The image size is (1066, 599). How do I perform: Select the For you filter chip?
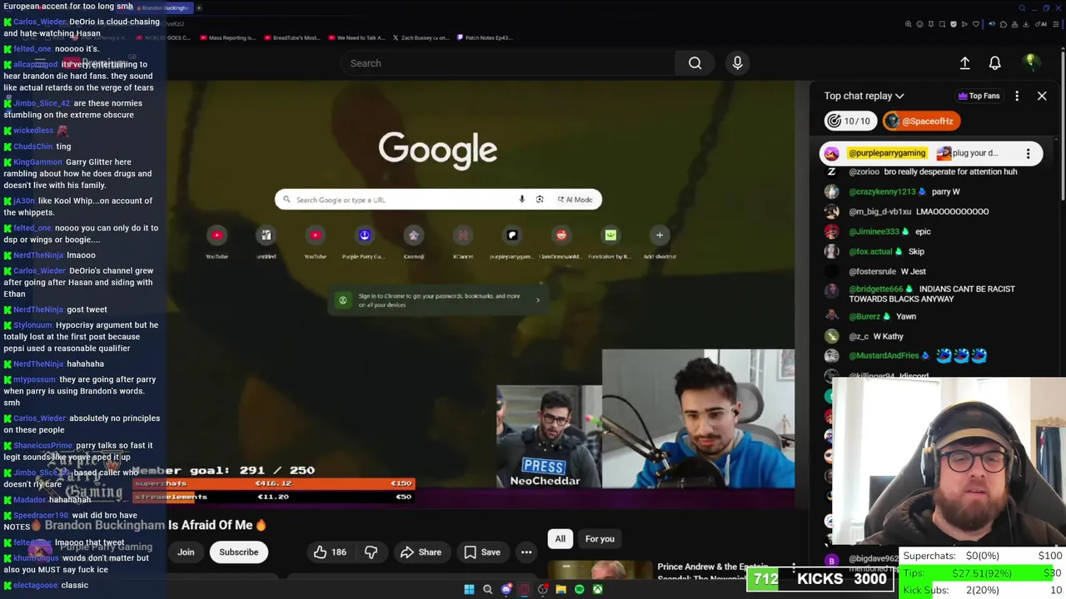point(600,539)
